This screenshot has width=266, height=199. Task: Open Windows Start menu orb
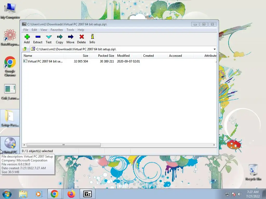[x=7, y=194]
